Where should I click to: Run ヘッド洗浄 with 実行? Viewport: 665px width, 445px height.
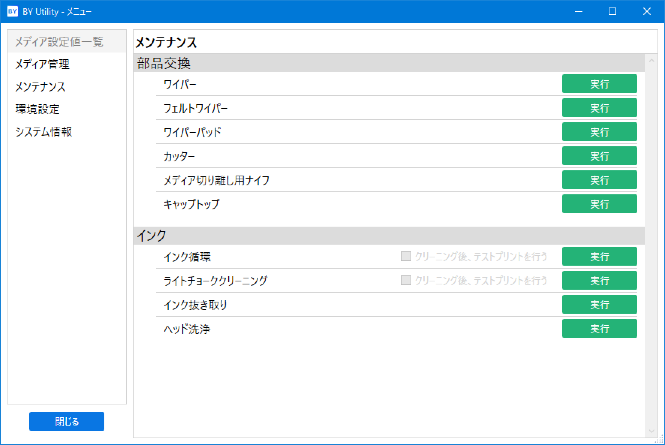tap(599, 328)
